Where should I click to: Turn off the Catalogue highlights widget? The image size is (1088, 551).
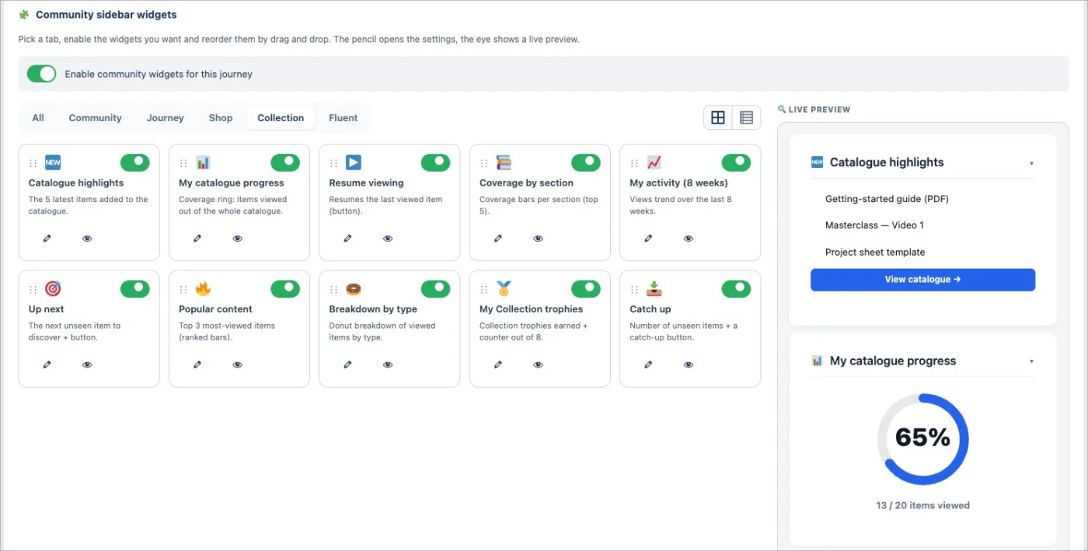pos(134,162)
